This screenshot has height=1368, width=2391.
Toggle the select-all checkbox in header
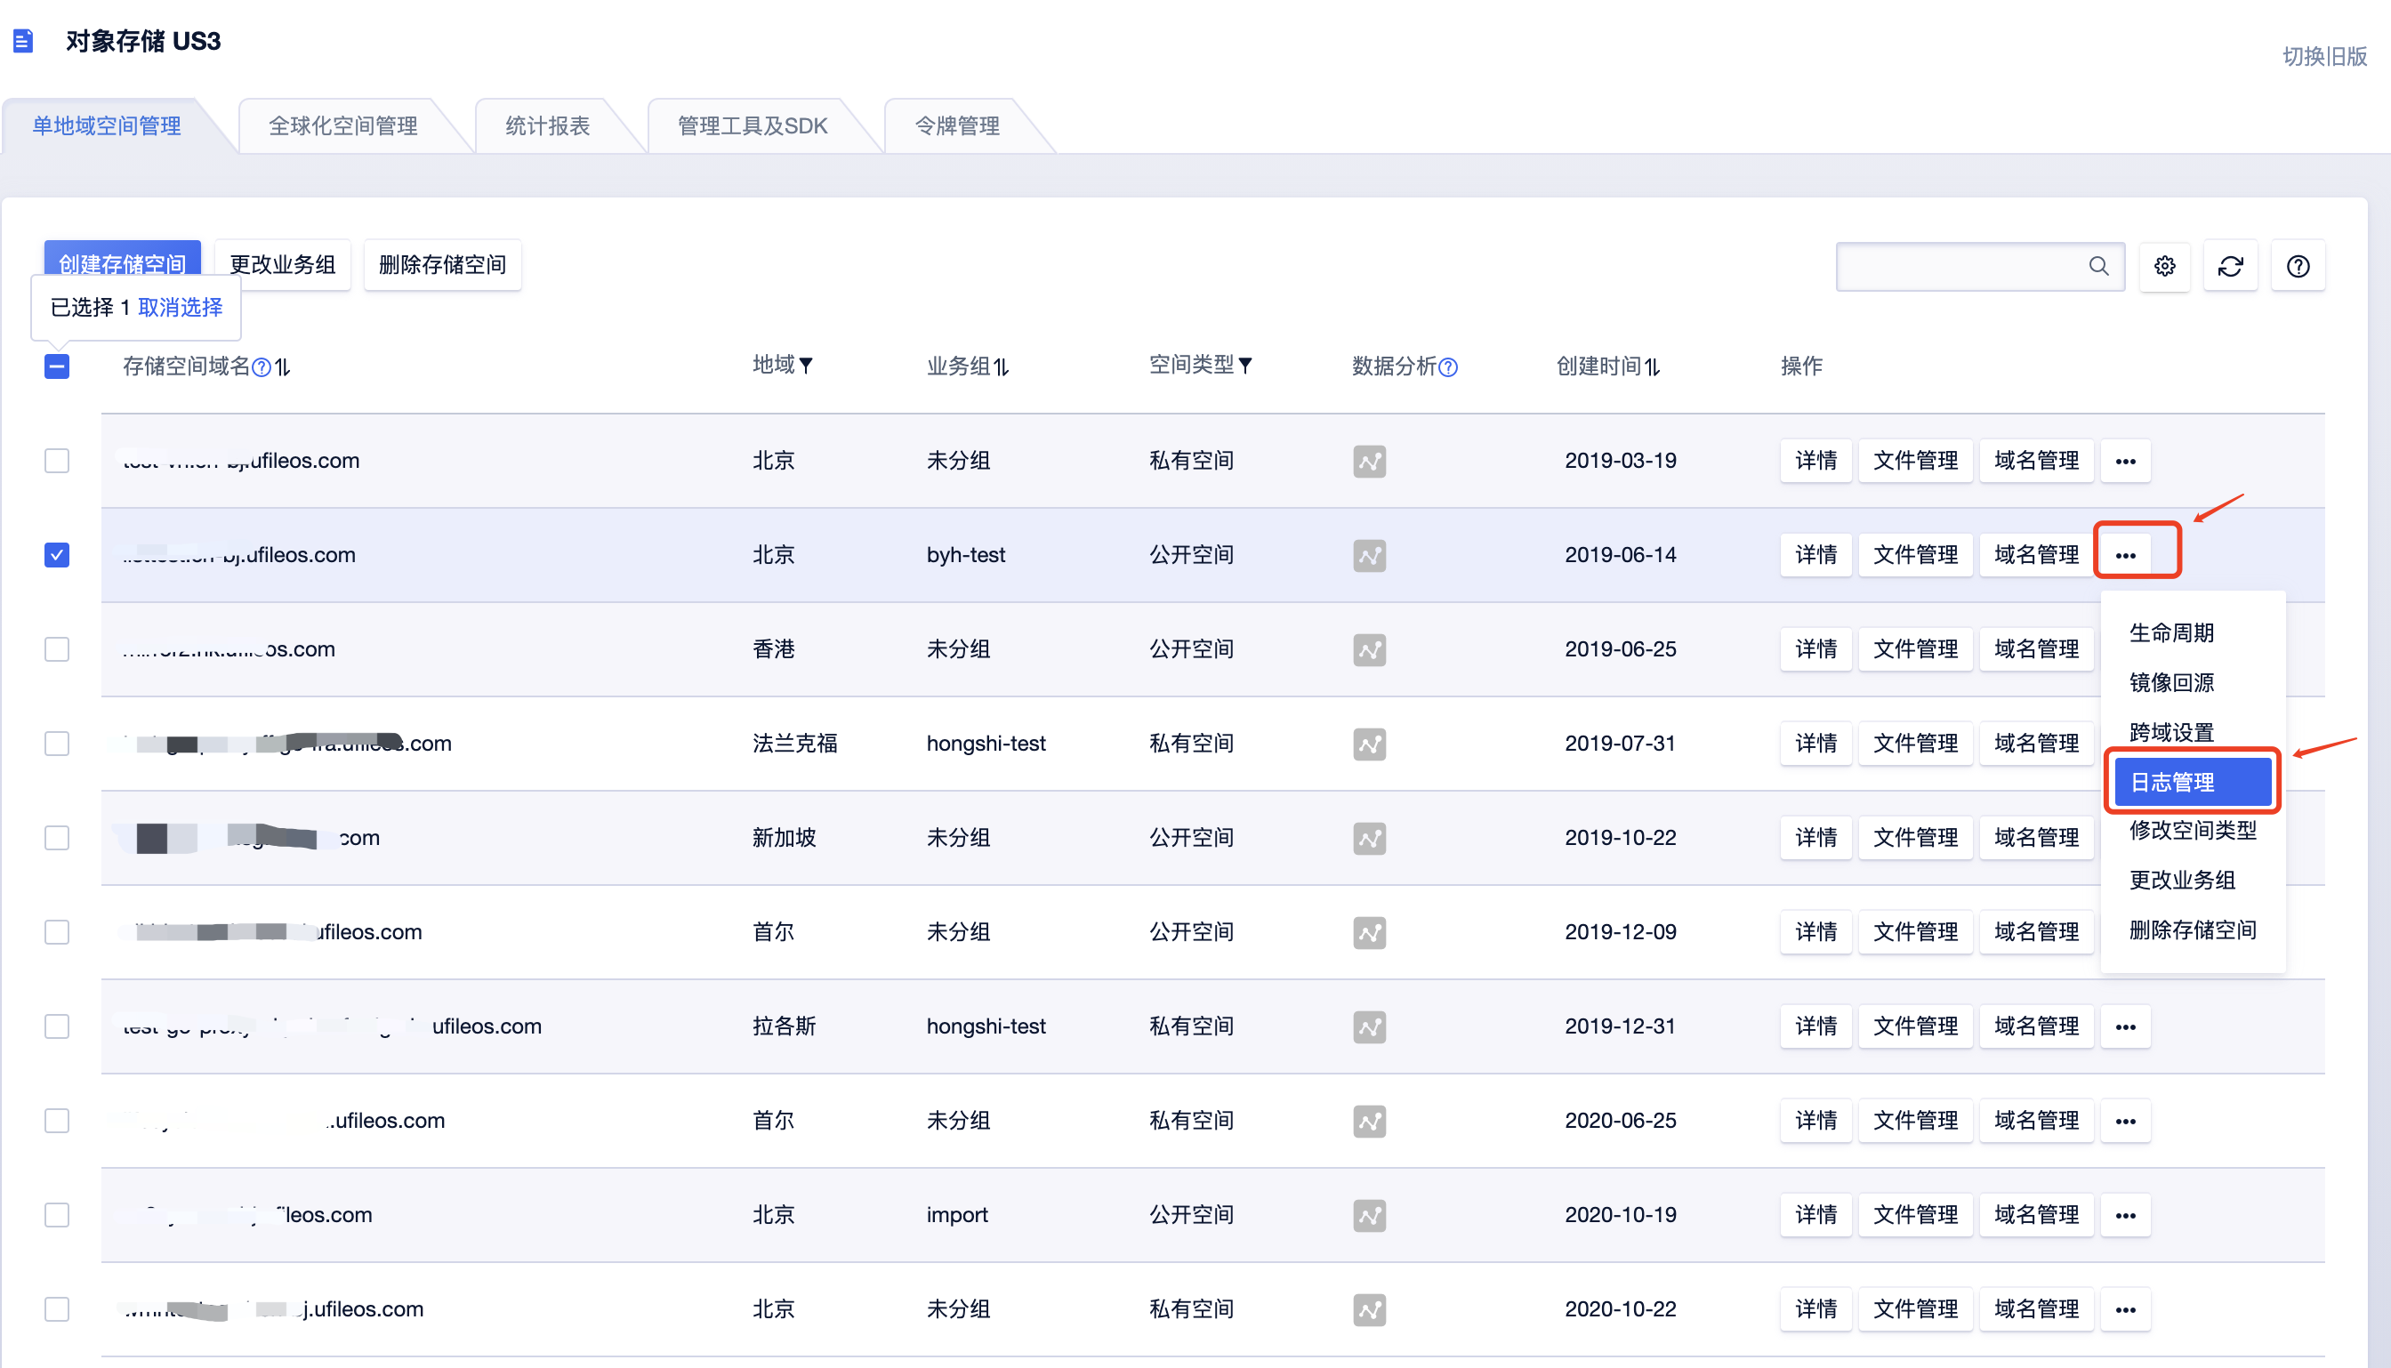click(x=57, y=366)
